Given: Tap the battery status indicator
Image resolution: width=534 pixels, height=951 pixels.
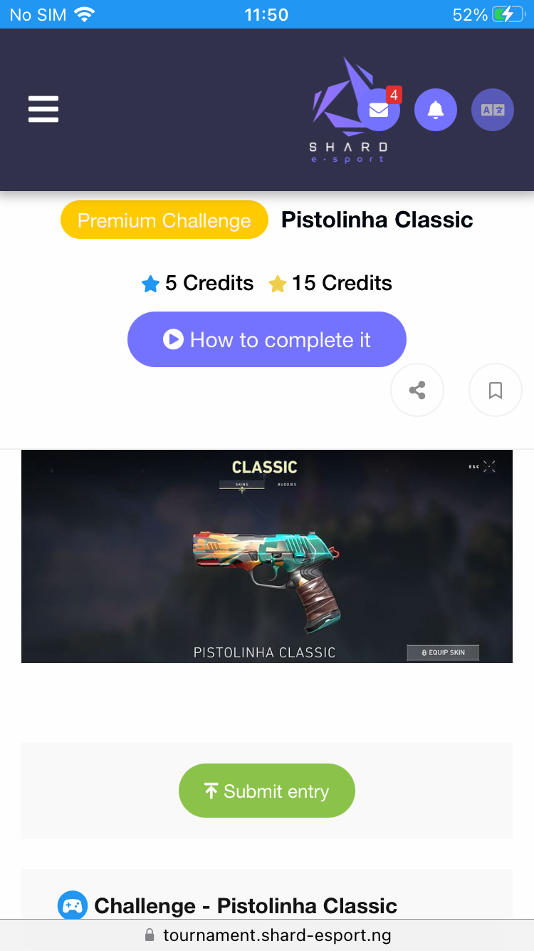Looking at the screenshot, I should 508,14.
